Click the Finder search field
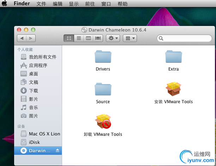Viewport: 216px width, 166px height. pyautogui.click(x=184, y=38)
